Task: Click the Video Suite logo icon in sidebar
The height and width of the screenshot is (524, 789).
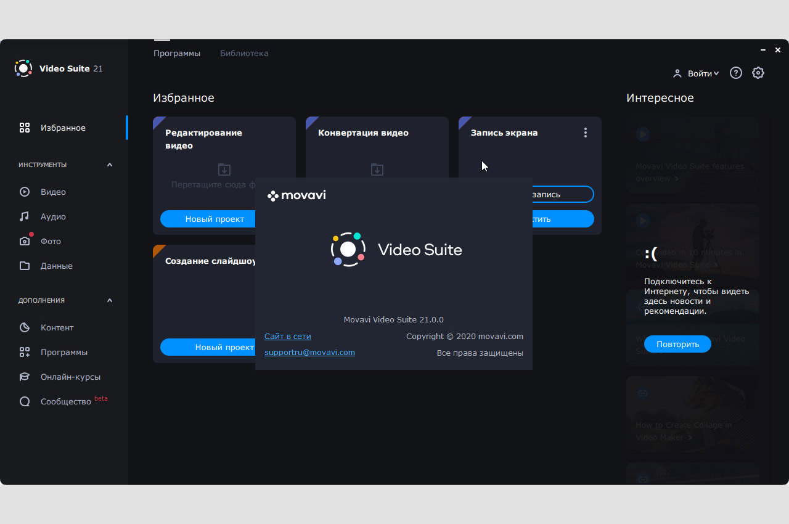Action: coord(23,68)
